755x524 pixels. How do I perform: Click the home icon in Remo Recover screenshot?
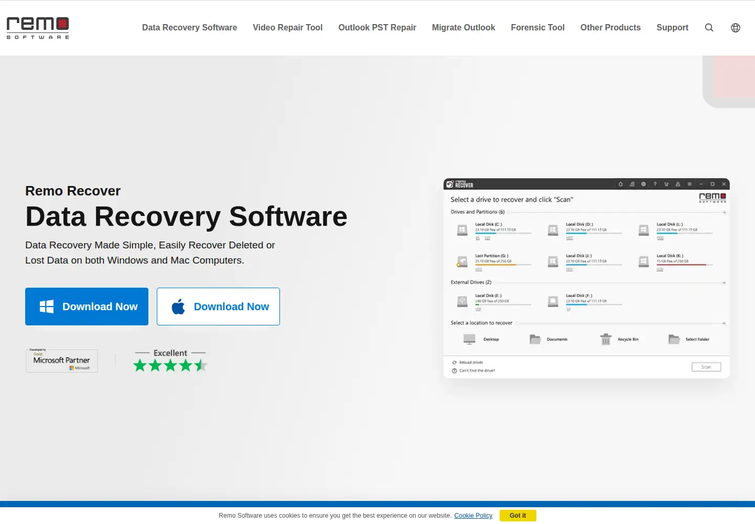pyautogui.click(x=621, y=184)
